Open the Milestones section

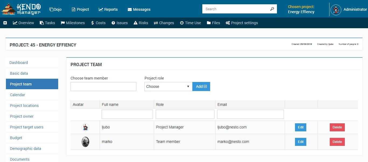pos(73,23)
